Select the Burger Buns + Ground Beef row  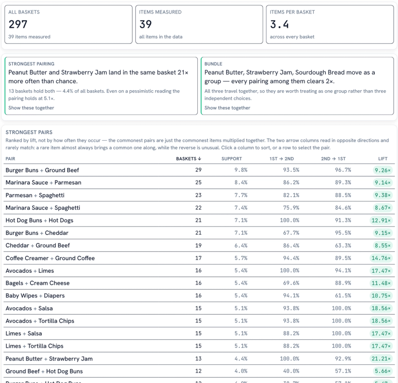click(199, 170)
